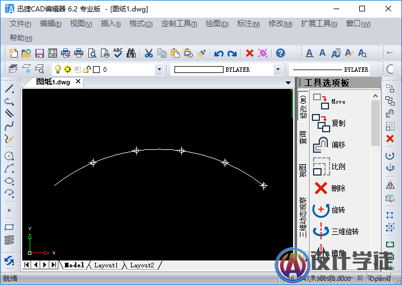Open the Layers manager icon
Image resolution: width=402 pixels, height=285 pixels.
[13, 69]
